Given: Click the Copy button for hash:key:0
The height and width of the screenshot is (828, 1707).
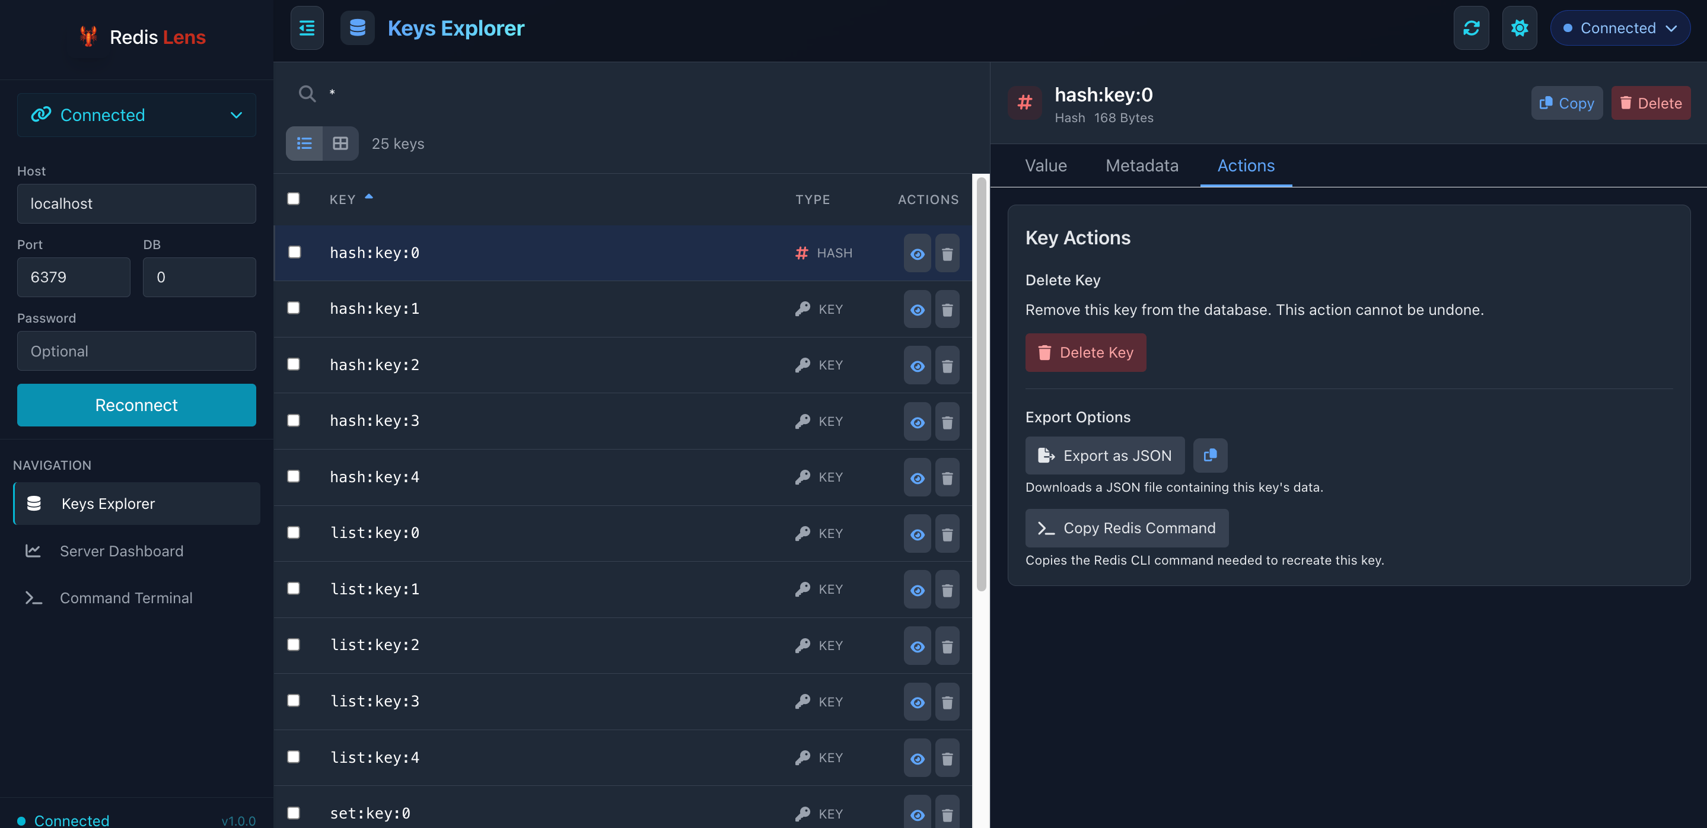Looking at the screenshot, I should coord(1566,103).
